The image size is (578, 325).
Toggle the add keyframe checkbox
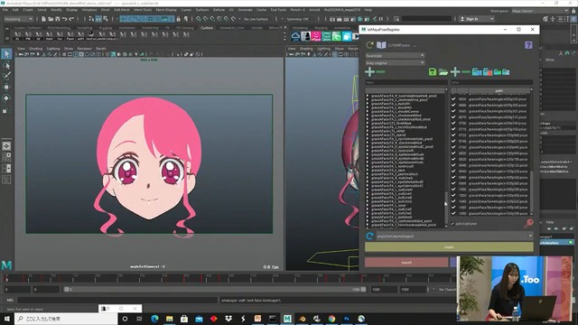(x=452, y=224)
